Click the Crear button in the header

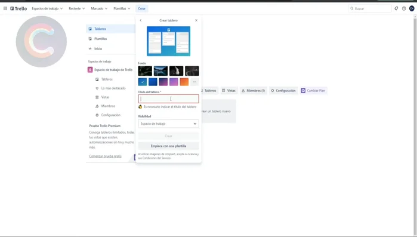[x=142, y=8]
